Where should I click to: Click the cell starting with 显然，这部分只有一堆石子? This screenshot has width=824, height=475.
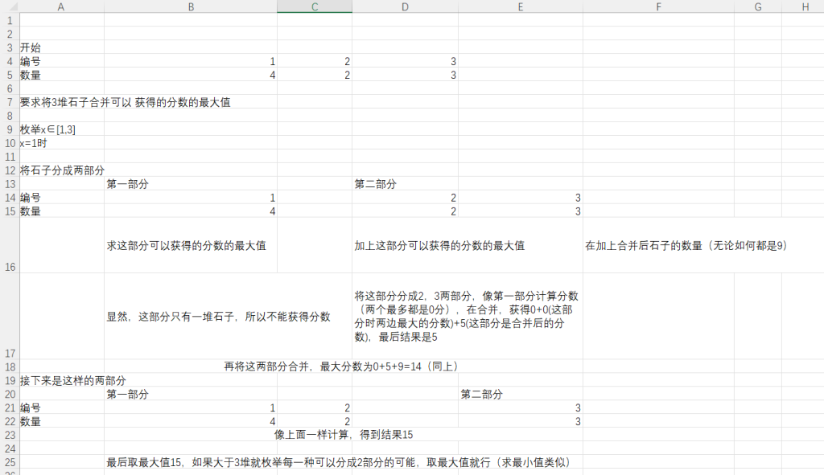pyautogui.click(x=218, y=317)
